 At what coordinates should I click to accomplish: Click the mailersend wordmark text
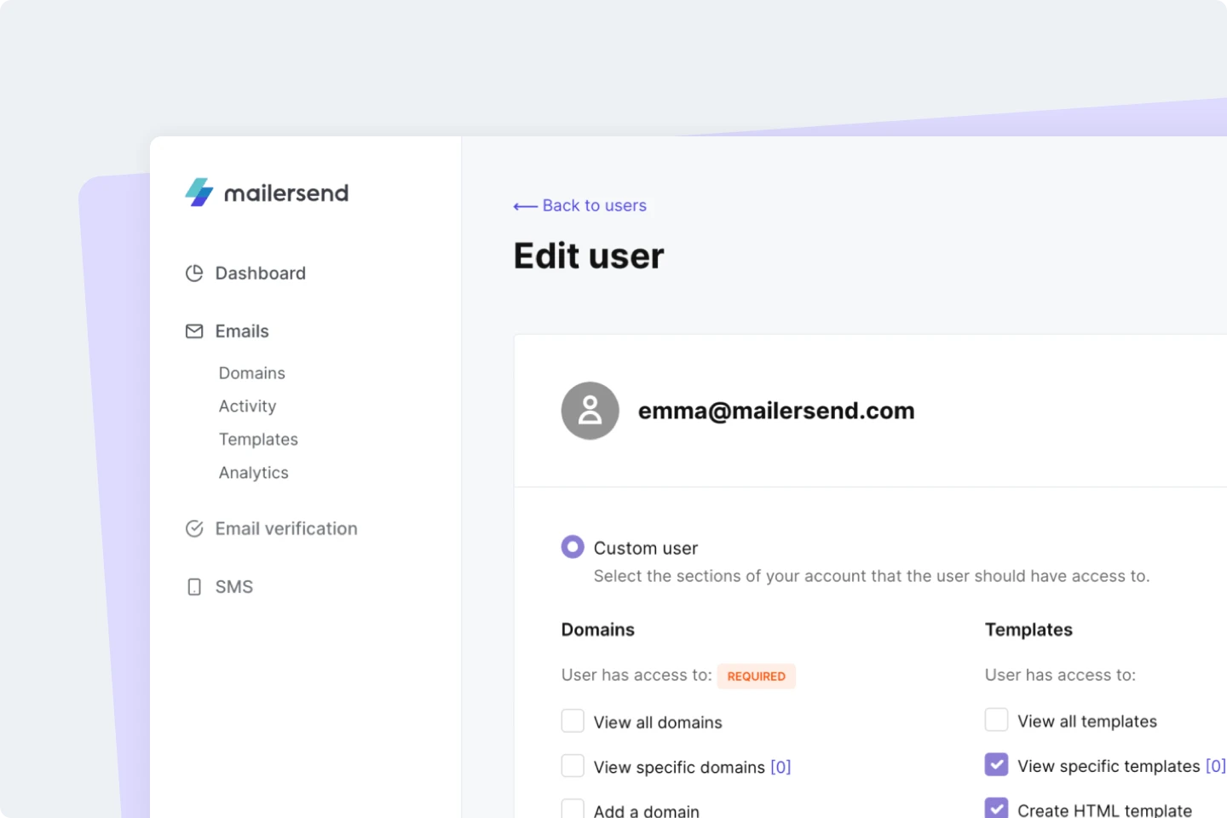pyautogui.click(x=286, y=193)
